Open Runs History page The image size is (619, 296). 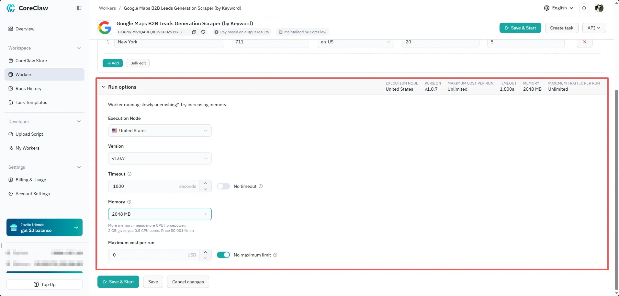[x=44, y=88]
